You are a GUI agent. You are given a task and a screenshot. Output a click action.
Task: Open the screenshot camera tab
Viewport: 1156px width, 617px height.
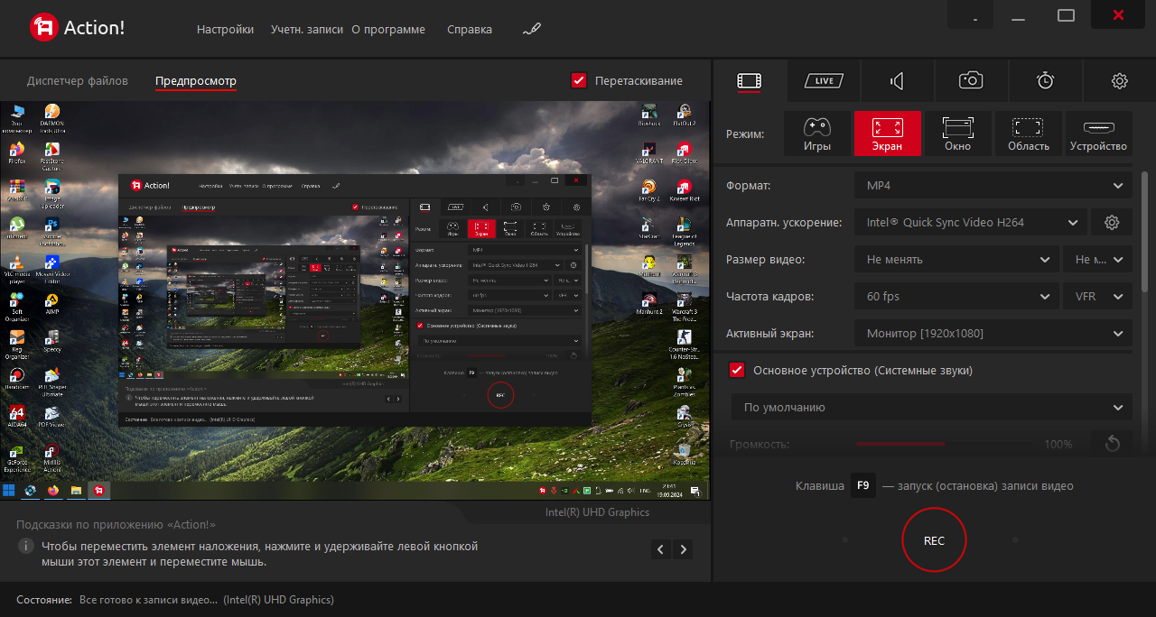click(x=971, y=81)
